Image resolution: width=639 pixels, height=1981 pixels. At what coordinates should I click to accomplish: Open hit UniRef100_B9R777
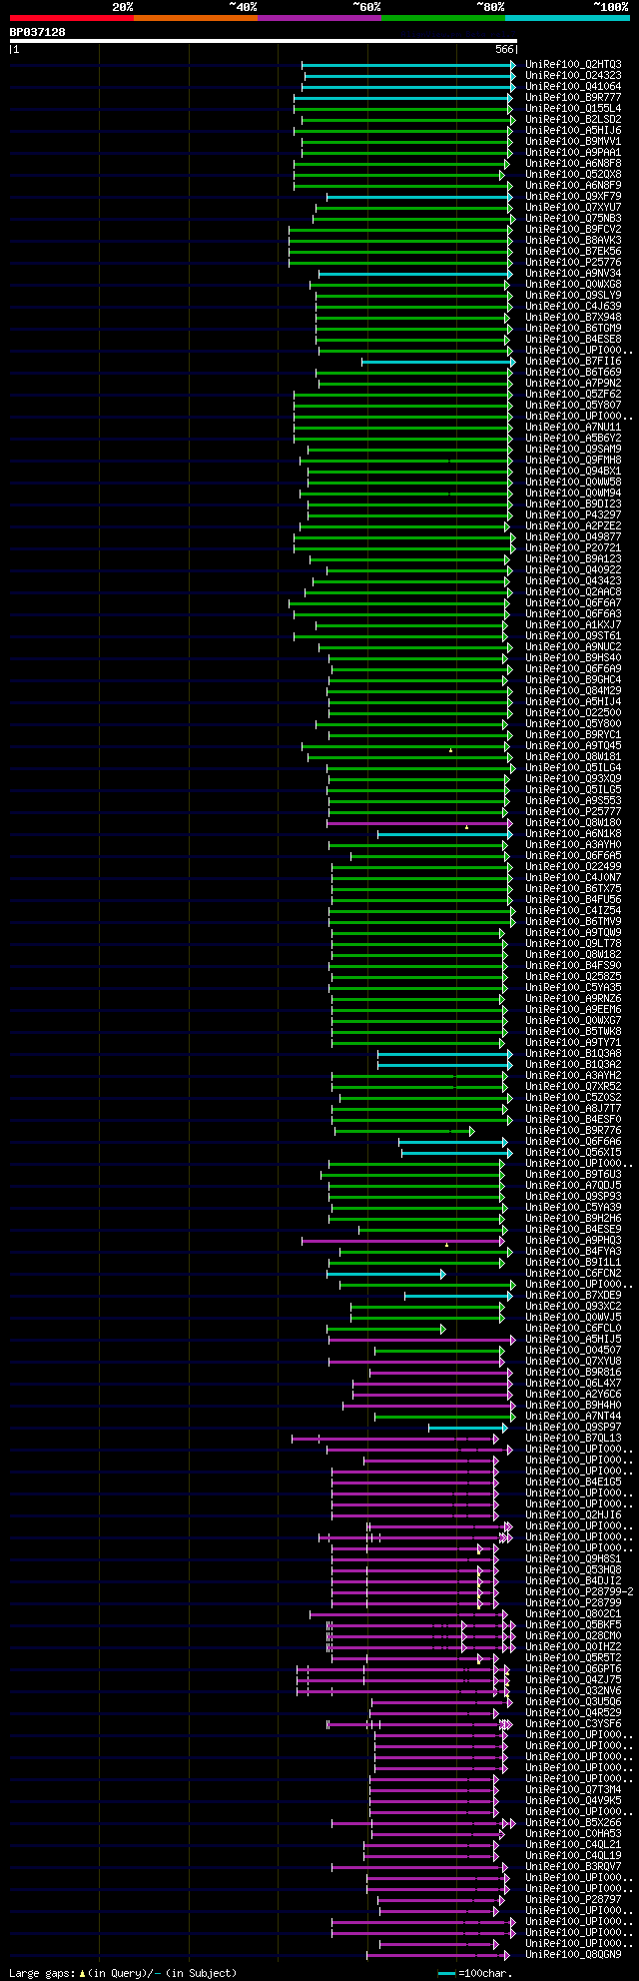coord(573,98)
